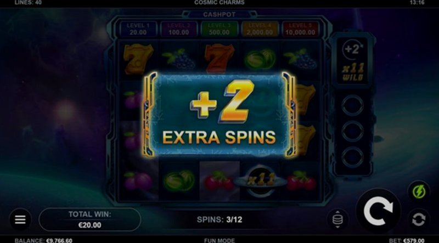
Task: Select the third empty charm ring
Action: [x=352, y=157]
